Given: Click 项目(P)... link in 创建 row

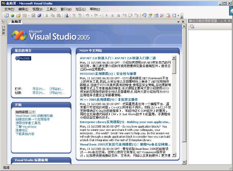Looking at the screenshot, I should 39,93.
